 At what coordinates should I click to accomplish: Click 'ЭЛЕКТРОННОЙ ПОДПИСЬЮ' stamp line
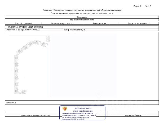tap(83, 111)
